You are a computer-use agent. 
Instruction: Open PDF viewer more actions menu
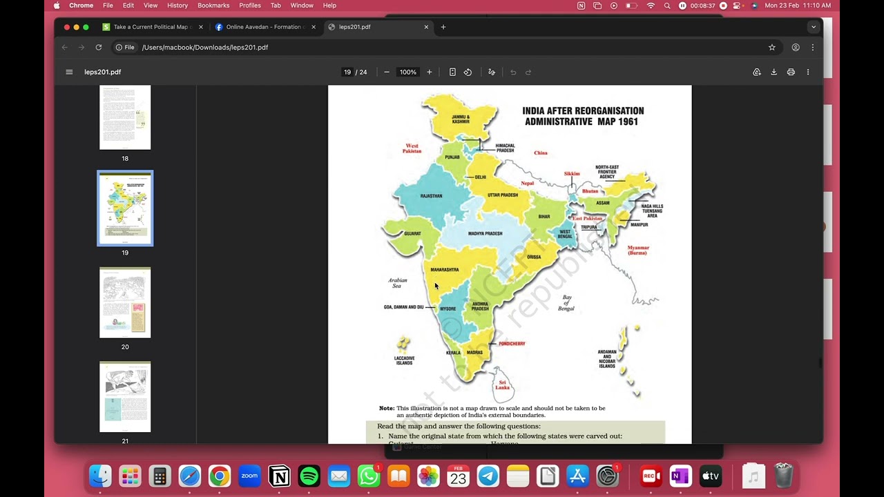808,72
